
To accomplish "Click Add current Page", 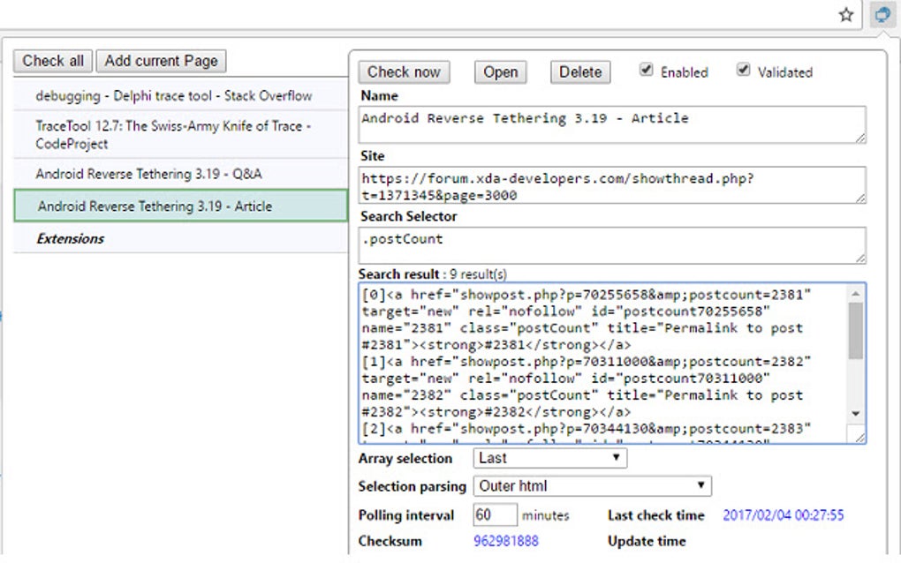I will tap(161, 61).
